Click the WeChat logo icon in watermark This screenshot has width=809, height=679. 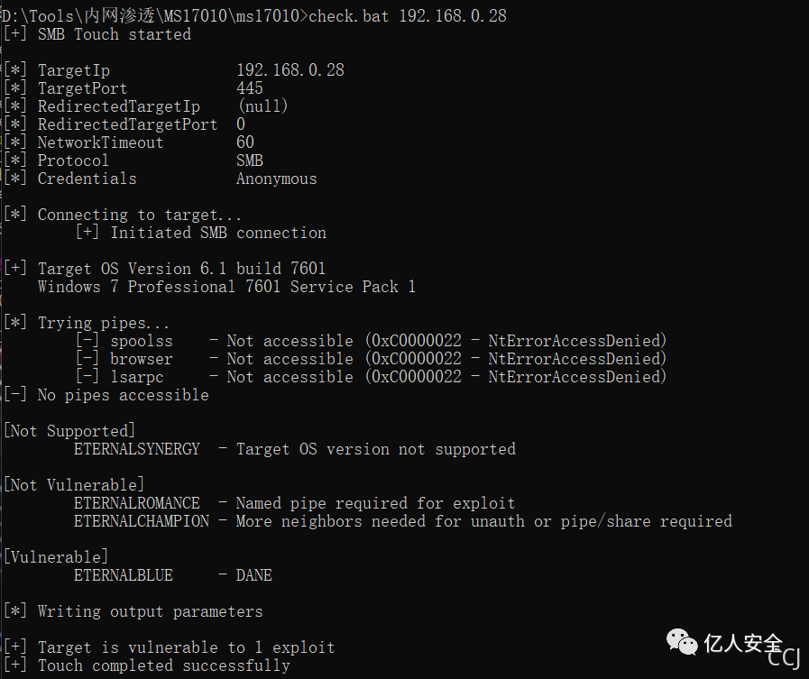click(x=682, y=642)
